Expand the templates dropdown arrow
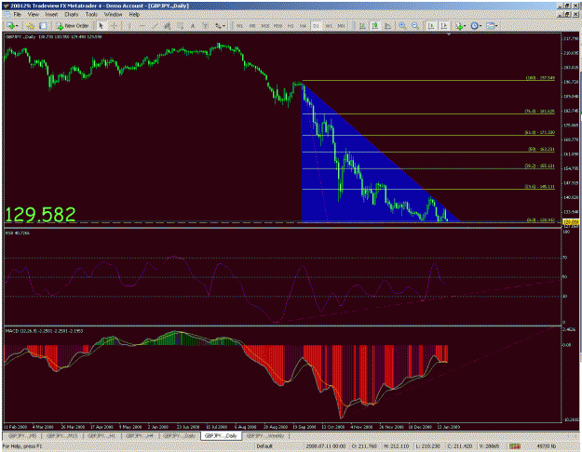Viewport: 582px width, 452px height. [x=496, y=26]
